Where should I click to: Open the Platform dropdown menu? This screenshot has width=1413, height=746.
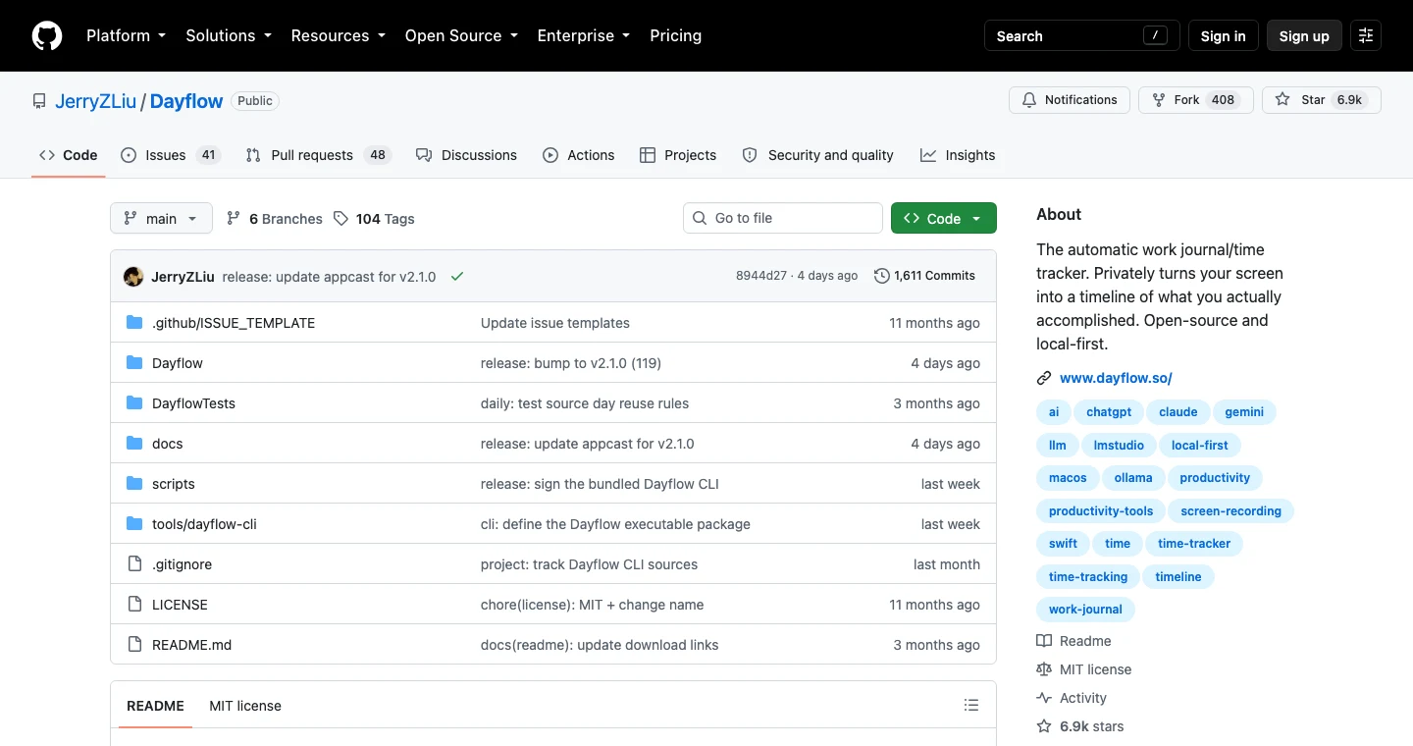(126, 35)
